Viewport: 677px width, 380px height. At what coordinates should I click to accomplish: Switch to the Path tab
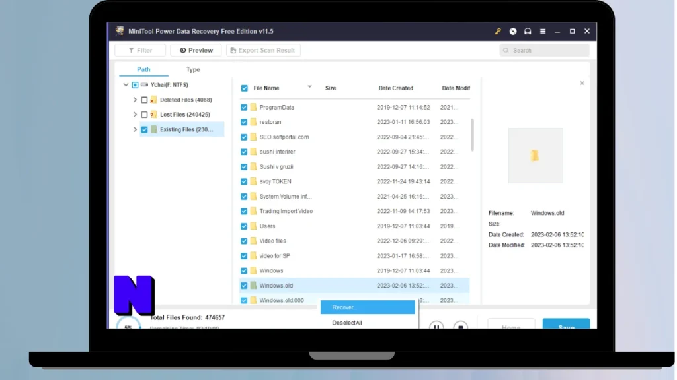(x=143, y=69)
